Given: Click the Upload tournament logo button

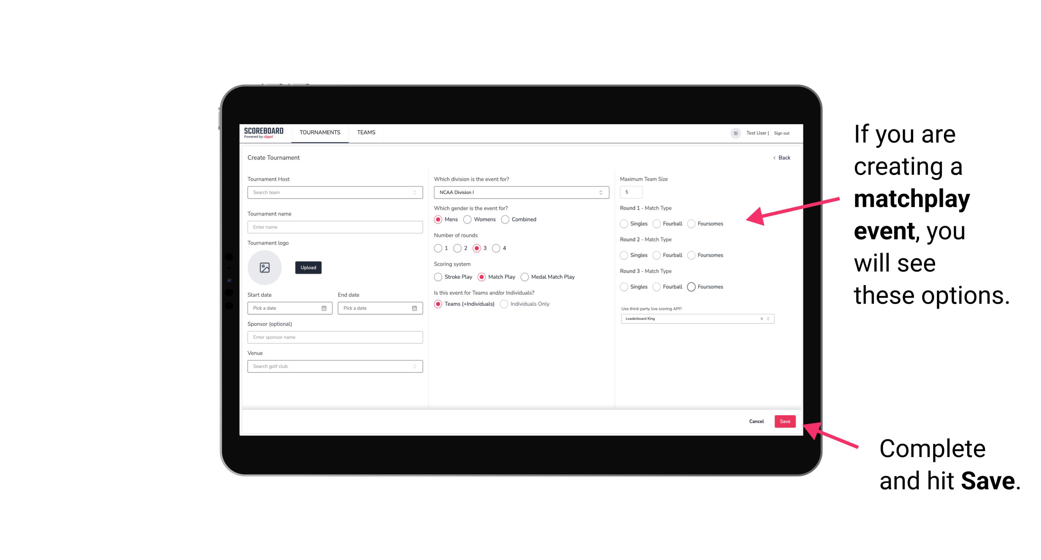Looking at the screenshot, I should coord(308,268).
